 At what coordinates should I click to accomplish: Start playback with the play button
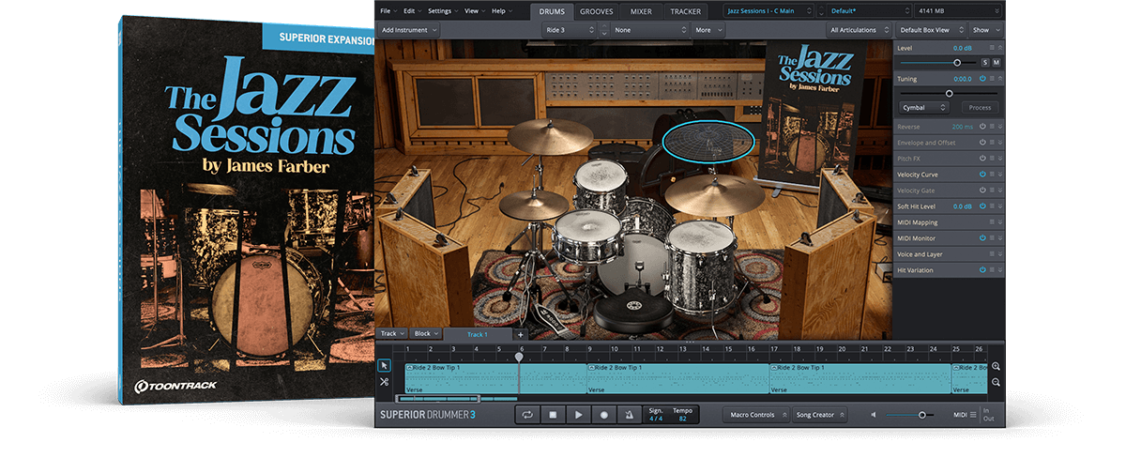[578, 415]
